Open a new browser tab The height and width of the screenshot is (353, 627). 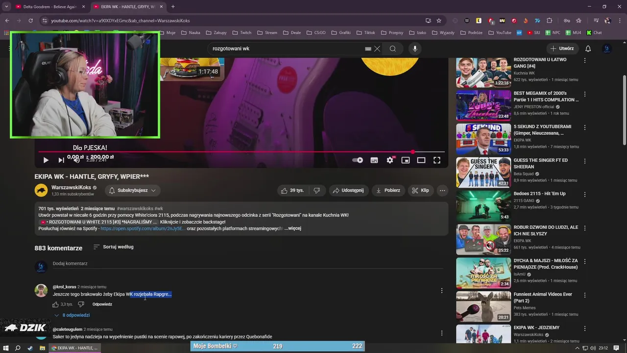pyautogui.click(x=173, y=6)
